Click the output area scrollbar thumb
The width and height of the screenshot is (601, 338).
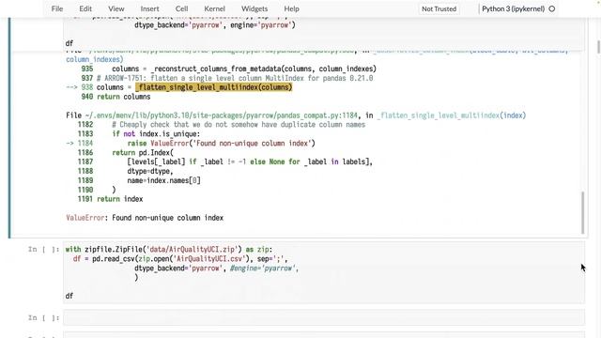[x=583, y=212]
